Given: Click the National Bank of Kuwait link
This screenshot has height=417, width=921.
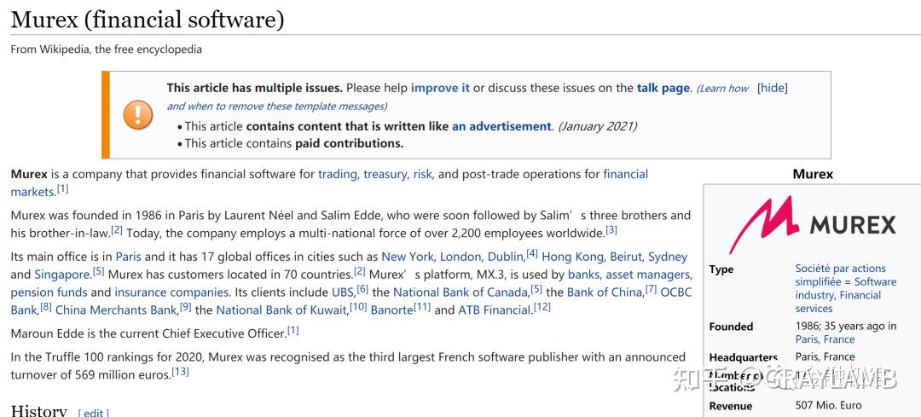Looking at the screenshot, I should 281,310.
